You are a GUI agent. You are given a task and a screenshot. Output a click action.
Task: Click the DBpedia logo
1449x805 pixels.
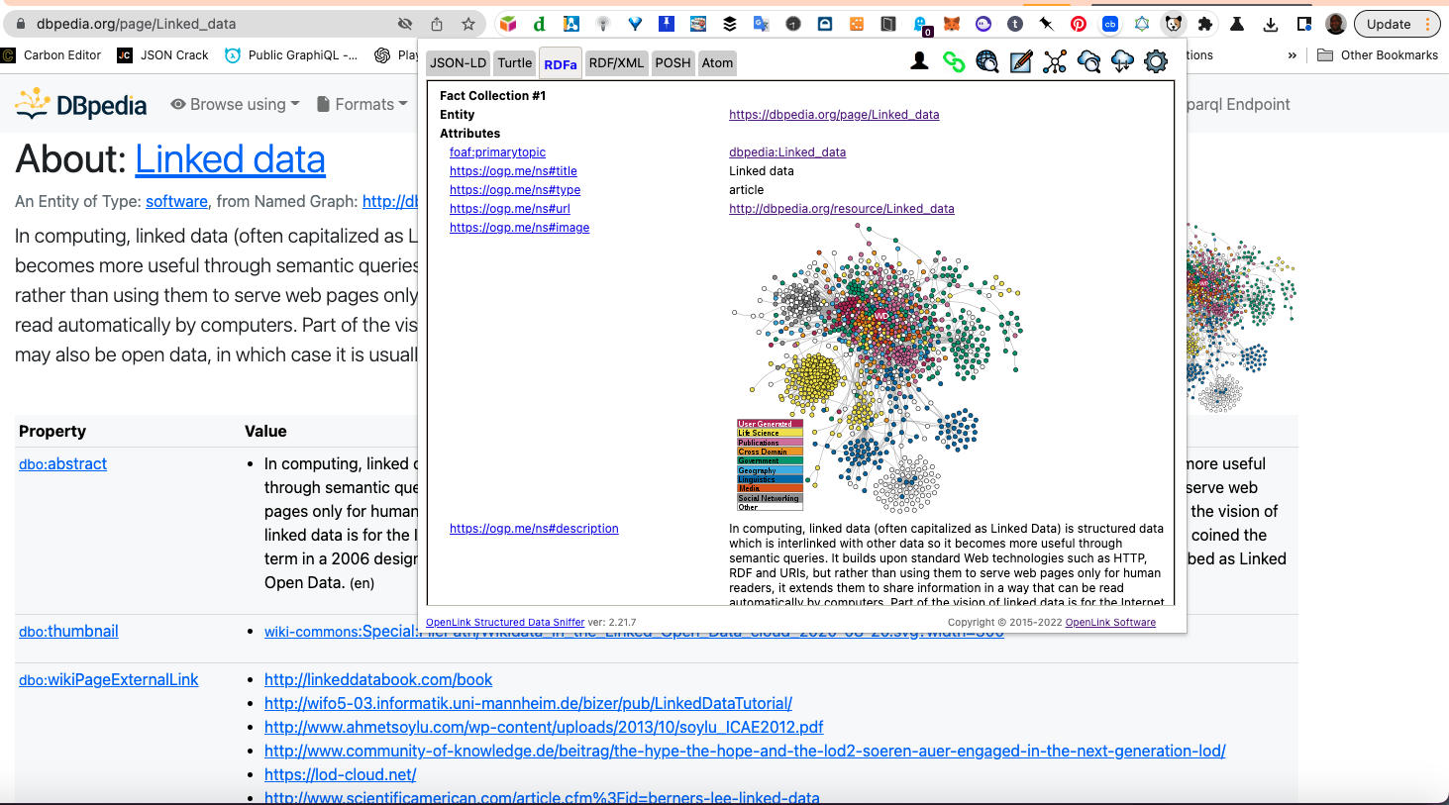[82, 104]
